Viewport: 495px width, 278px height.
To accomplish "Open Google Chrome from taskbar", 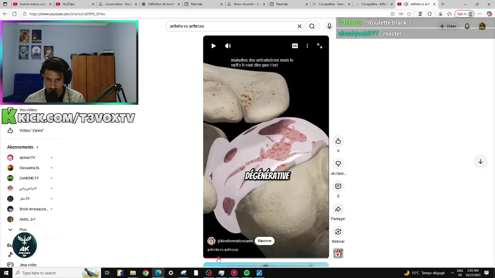I will (x=145, y=273).
